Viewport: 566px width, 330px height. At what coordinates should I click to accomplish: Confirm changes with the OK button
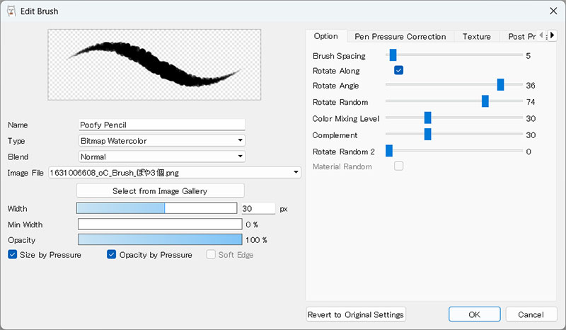474,314
